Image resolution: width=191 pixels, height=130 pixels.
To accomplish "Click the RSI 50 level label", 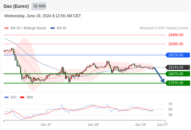I will coord(170,109).
